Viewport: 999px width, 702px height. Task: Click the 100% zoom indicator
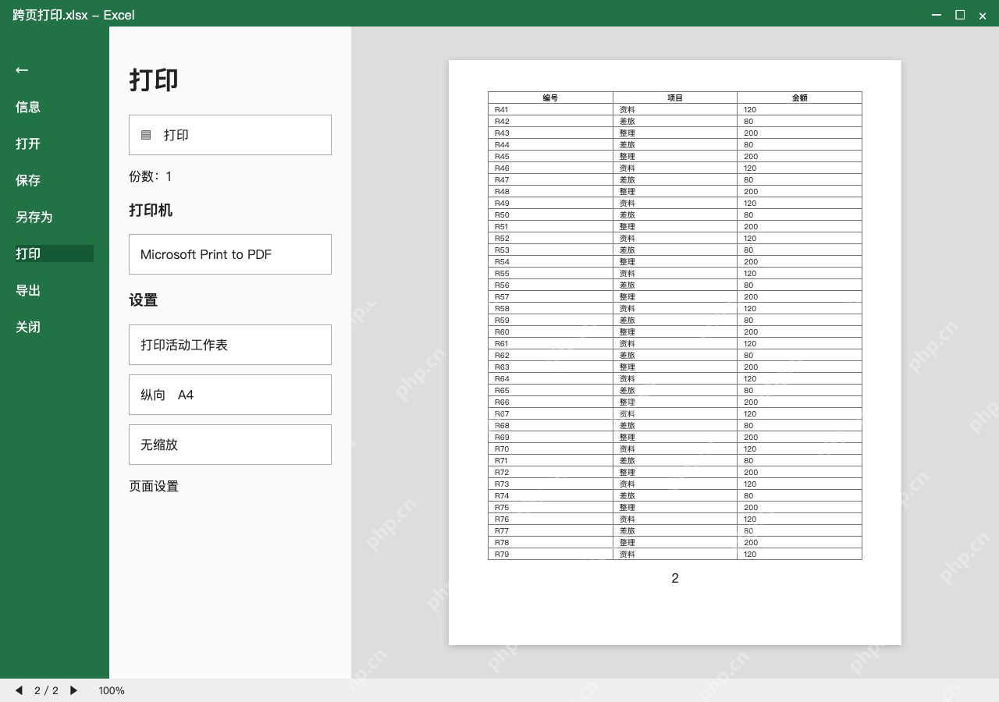tap(112, 690)
